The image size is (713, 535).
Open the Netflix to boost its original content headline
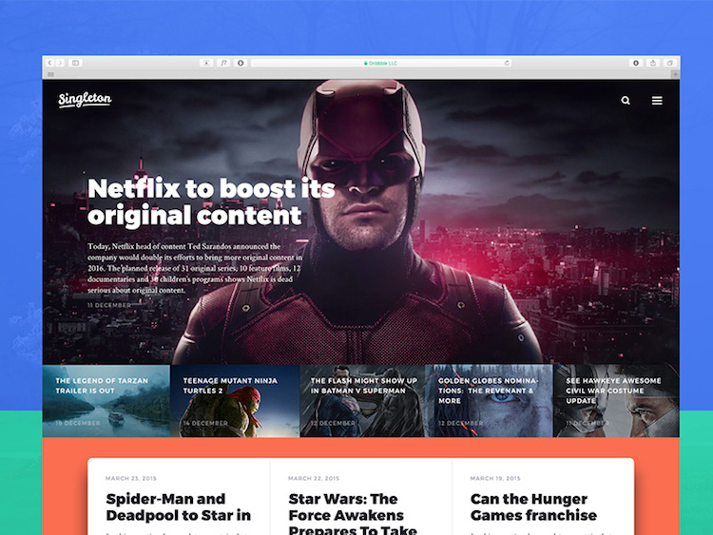pos(211,201)
